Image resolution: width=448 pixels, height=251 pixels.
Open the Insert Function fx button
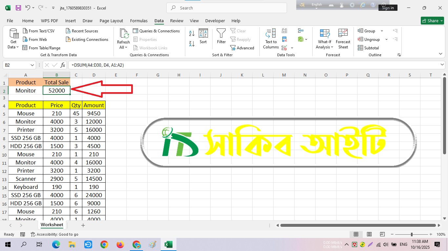tap(63, 65)
